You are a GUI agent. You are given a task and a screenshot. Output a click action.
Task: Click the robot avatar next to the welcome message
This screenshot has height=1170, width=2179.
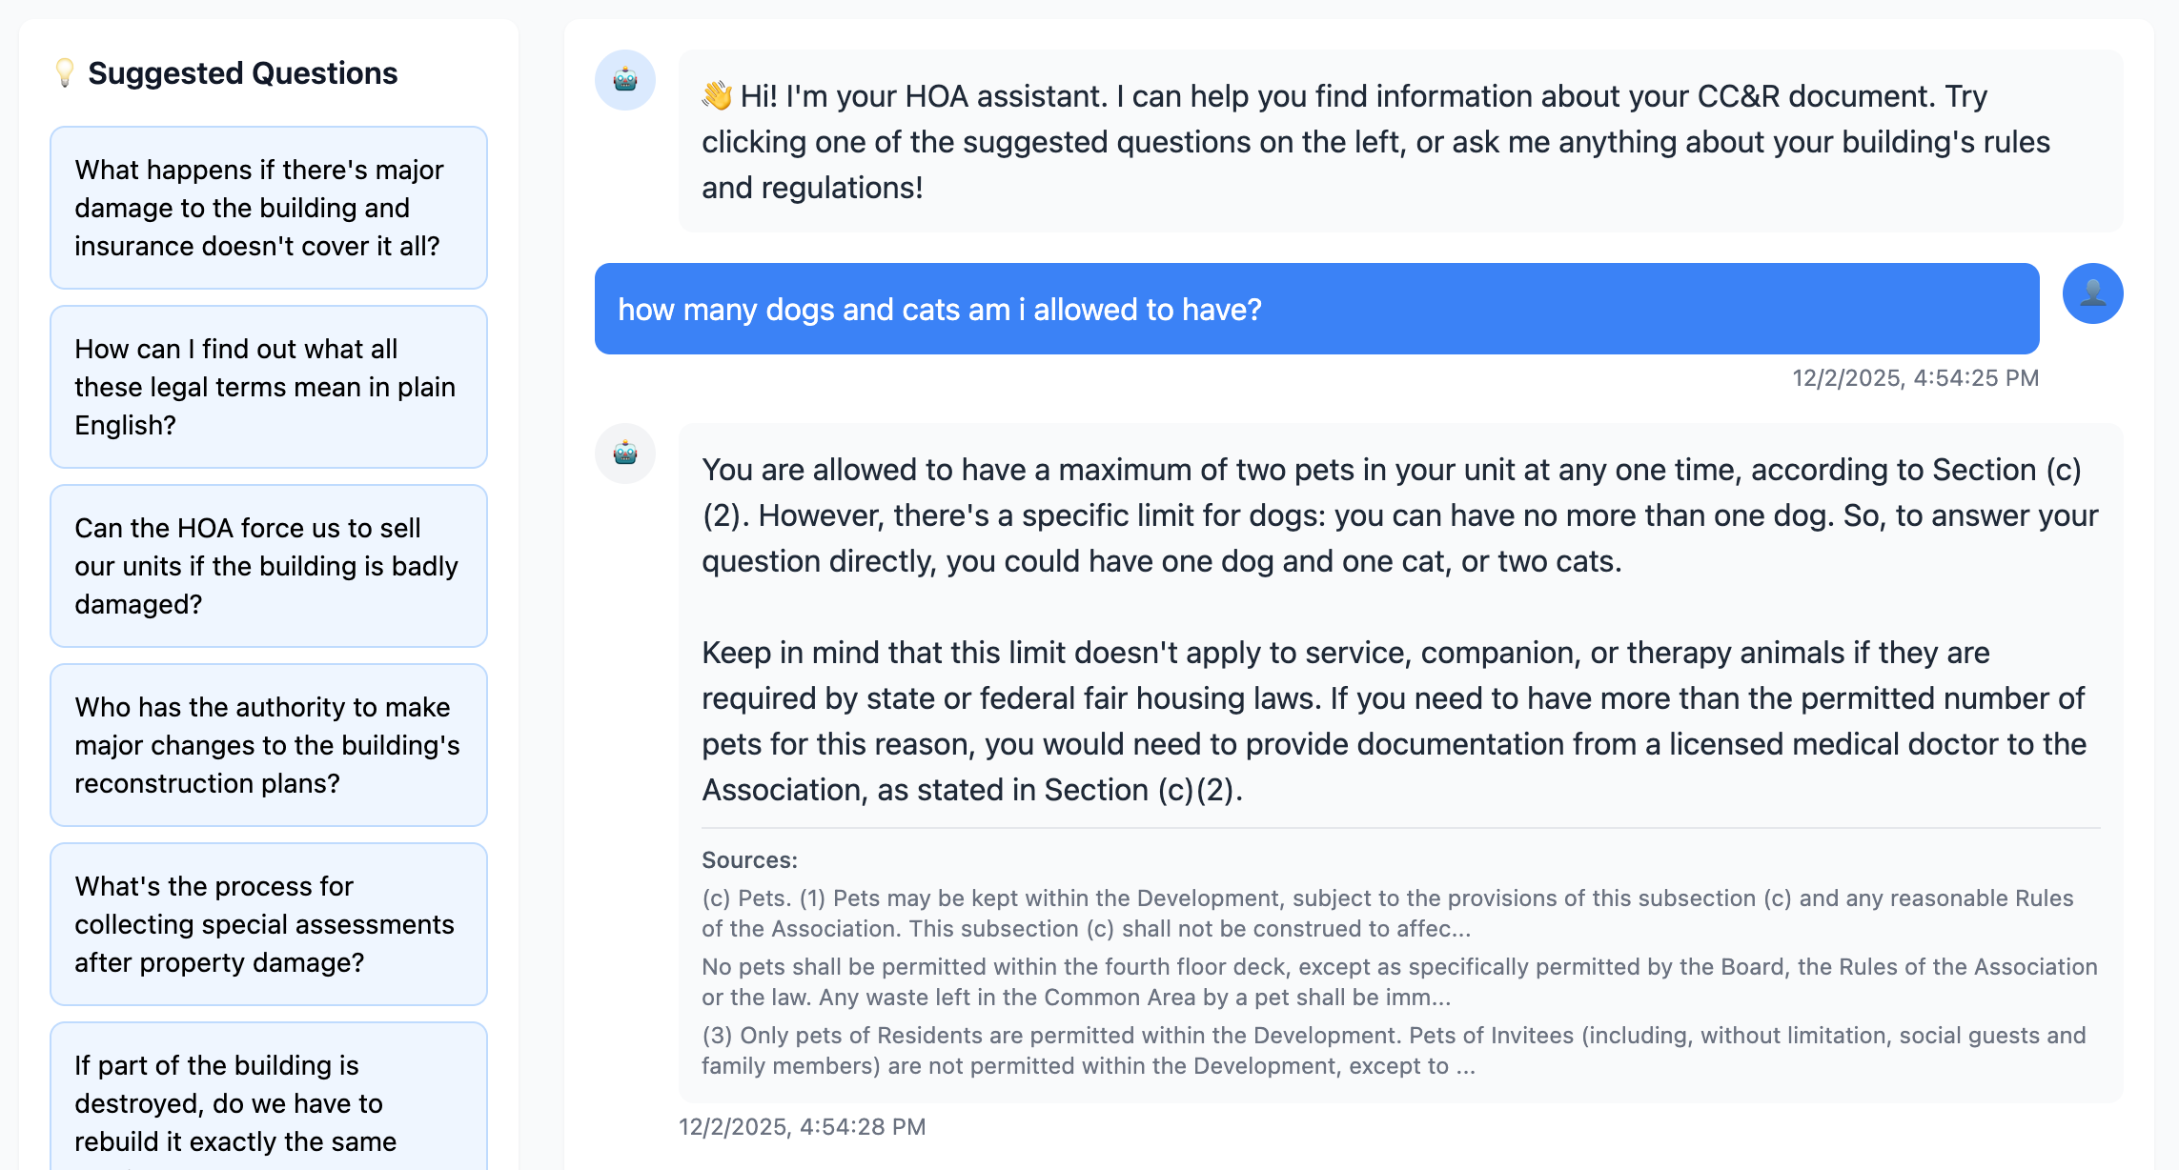625,82
